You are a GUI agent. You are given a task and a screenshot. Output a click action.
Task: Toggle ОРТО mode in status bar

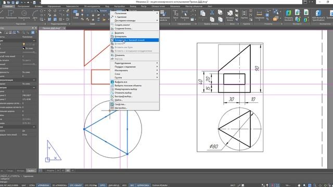(103, 185)
